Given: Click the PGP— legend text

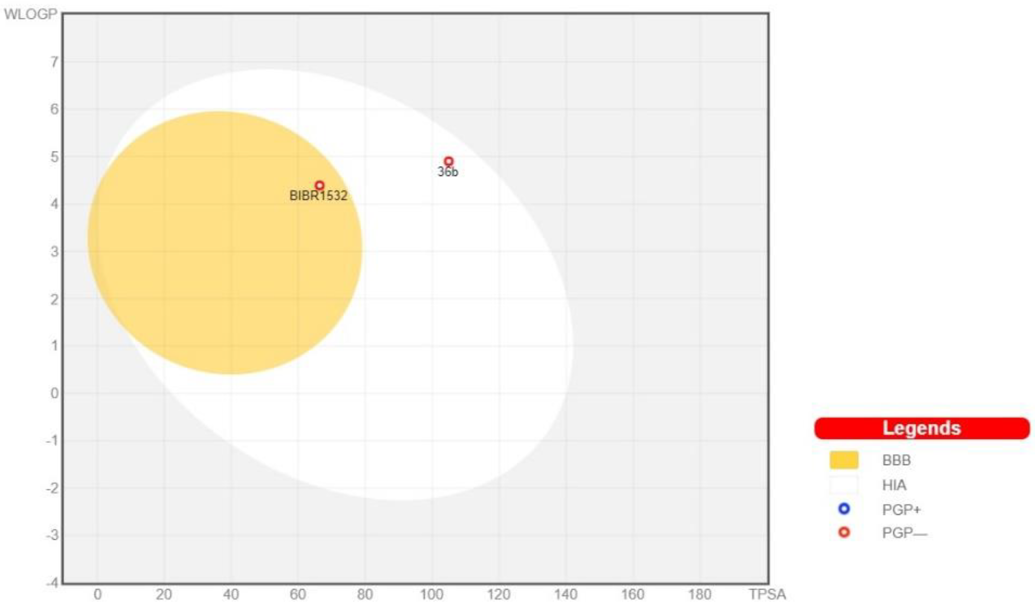Looking at the screenshot, I should click(904, 533).
